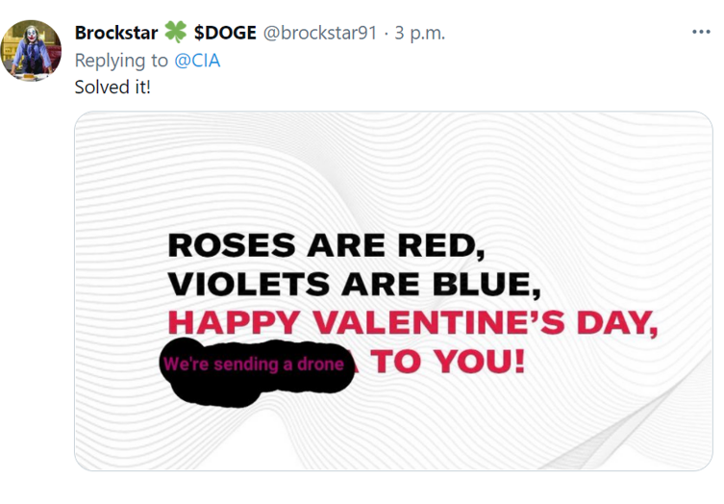Viewport: 724px width, 504px height.
Task: Click the green shamrock emoji in name
Action: point(176,32)
